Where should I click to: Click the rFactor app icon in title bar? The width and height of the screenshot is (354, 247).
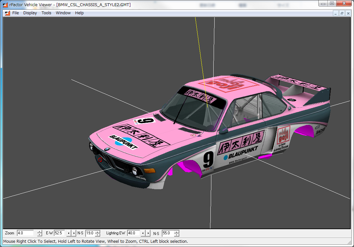pyautogui.click(x=5, y=5)
